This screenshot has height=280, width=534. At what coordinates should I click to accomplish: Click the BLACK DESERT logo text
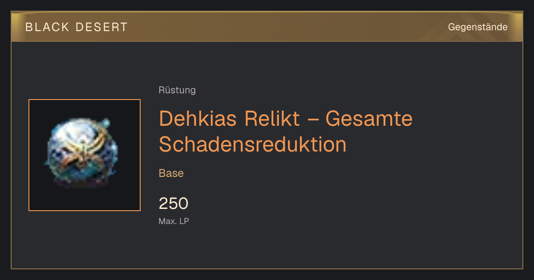click(77, 27)
